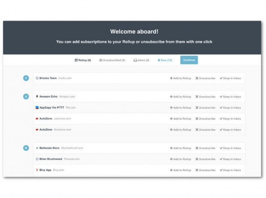
Task: Keep AppZapp Via IFTTT in Inbox
Action: [230, 107]
